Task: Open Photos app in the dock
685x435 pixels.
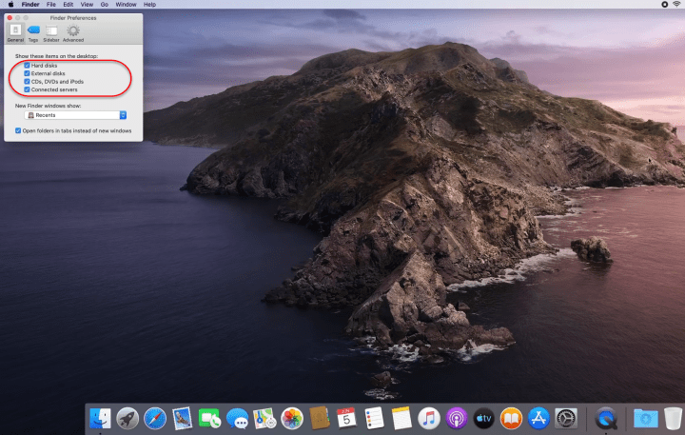Action: click(x=292, y=419)
